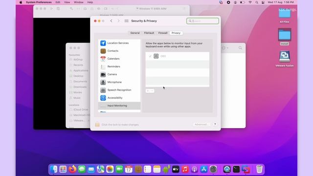
Task: Click the menu bar date and time
Action: pyautogui.click(x=280, y=2)
